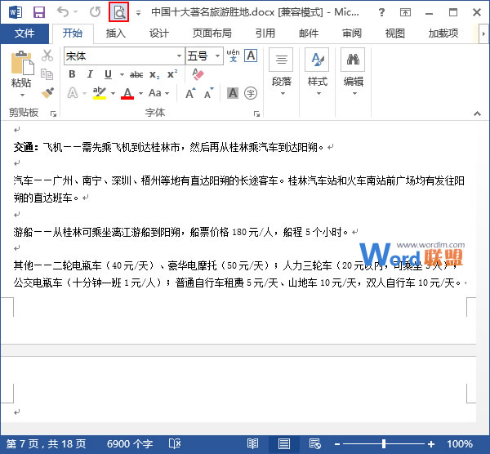Open the 剪贴板 clipboard dialog launcher
The width and height of the screenshot is (490, 454).
click(53, 114)
